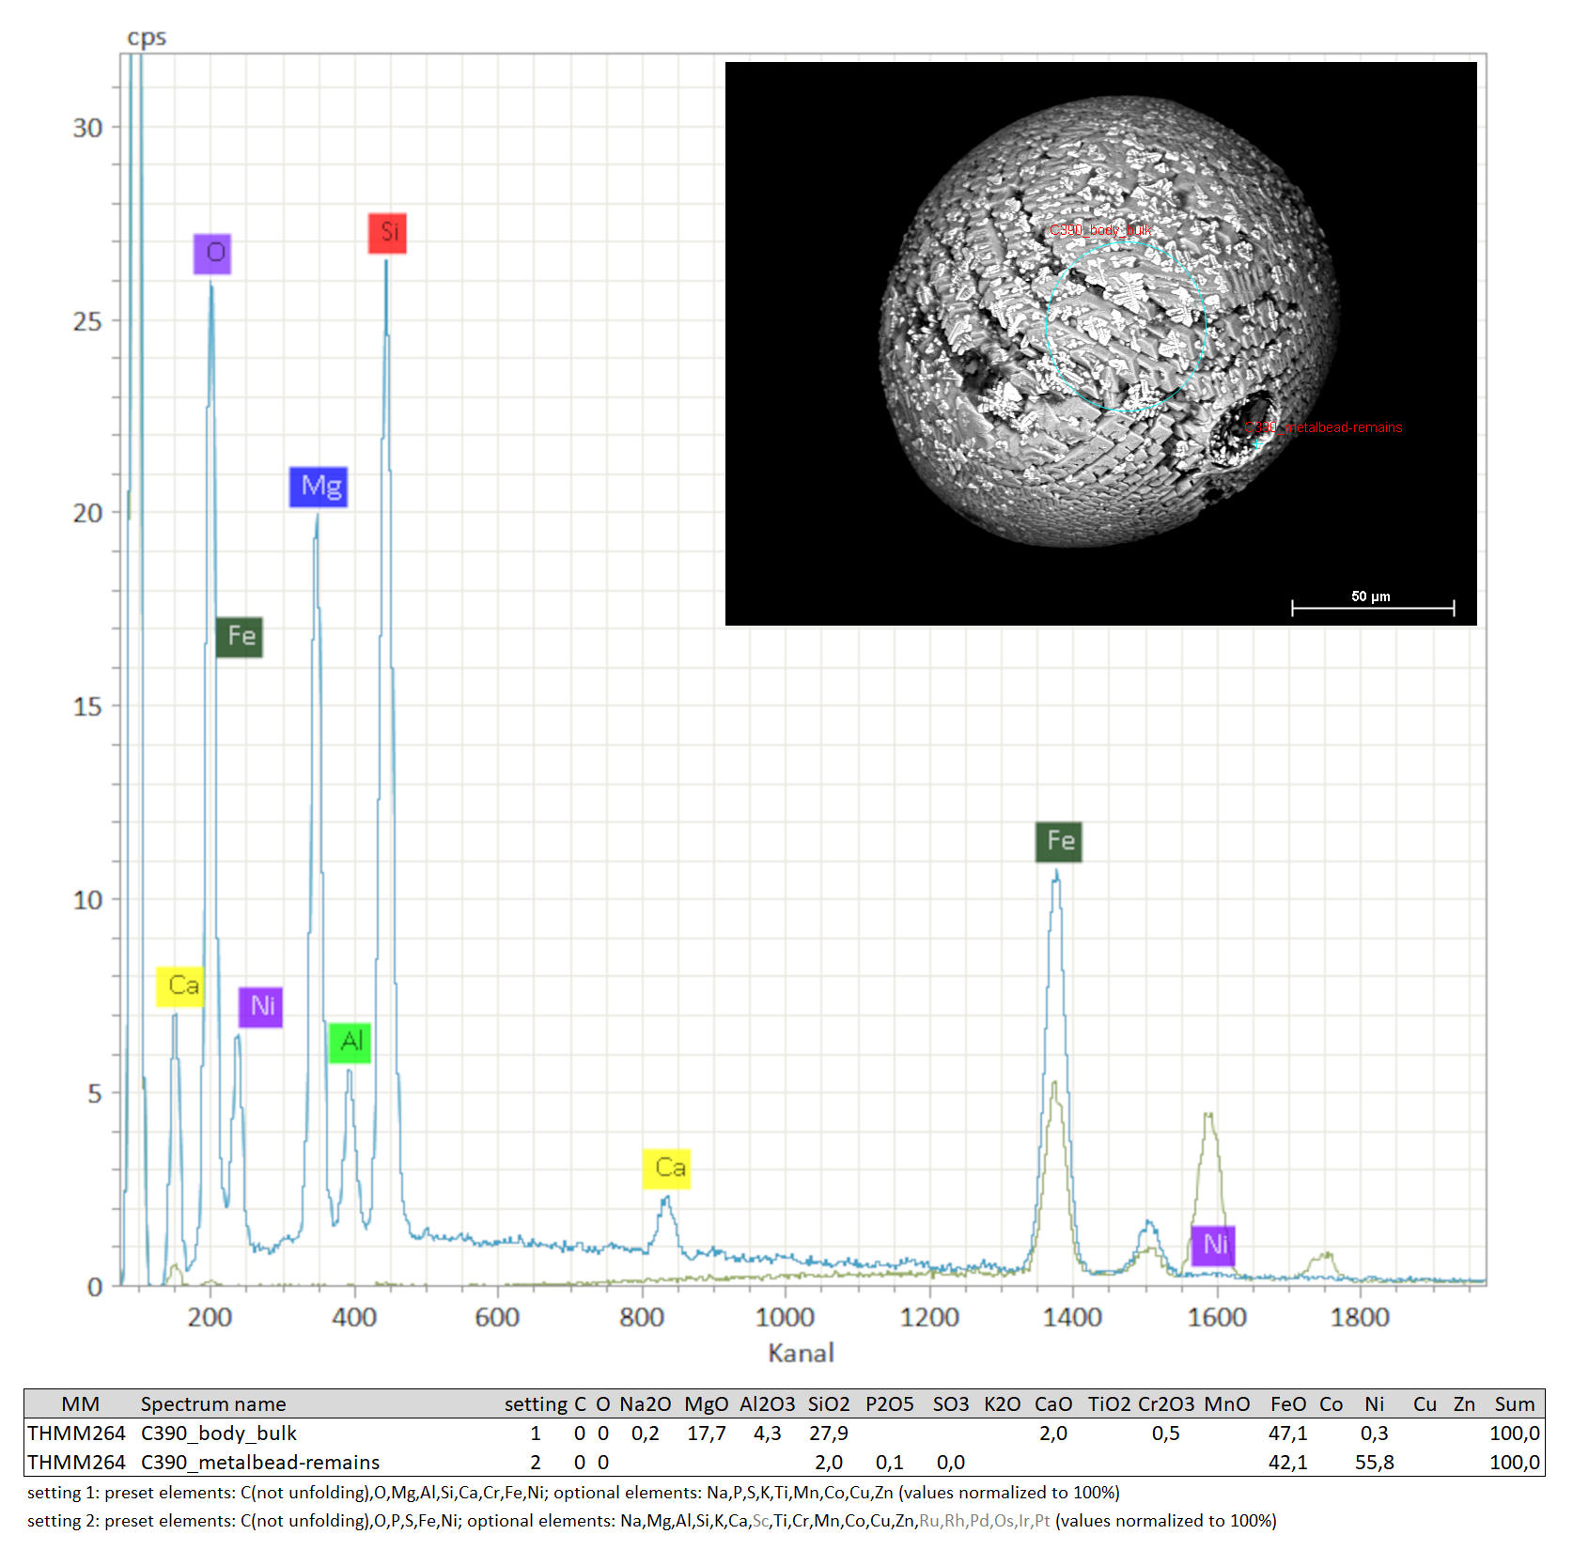The image size is (1573, 1550).
Task: Click the Ni label near channel 250
Action: click(x=260, y=1007)
